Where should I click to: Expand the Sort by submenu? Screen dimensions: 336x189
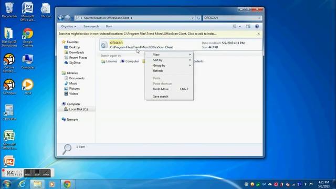click(169, 60)
